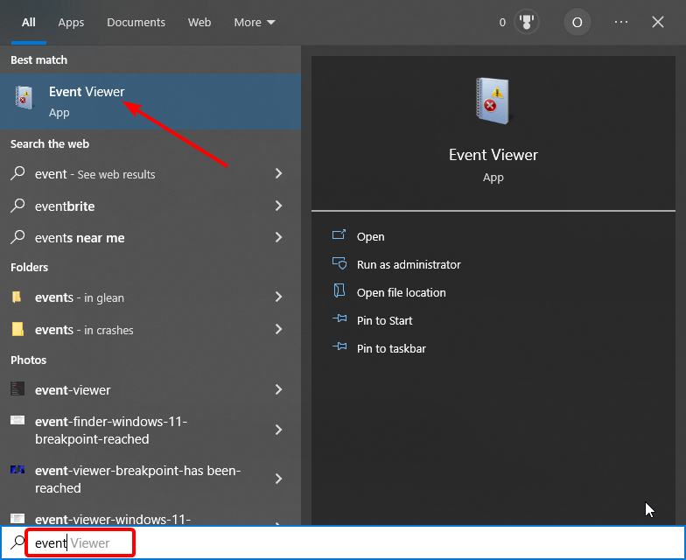686x560 pixels.
Task: Click search icon beside 'events near me'
Action: 17,236
